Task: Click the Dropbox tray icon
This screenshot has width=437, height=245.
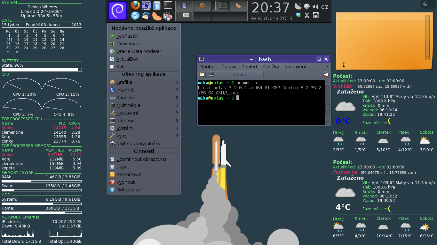Action: (x=298, y=15)
